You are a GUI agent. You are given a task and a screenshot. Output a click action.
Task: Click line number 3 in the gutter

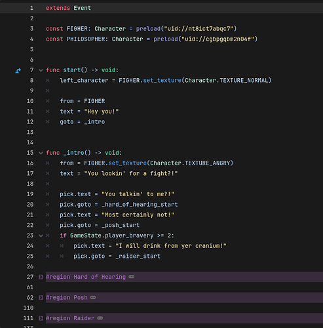[x=31, y=29]
